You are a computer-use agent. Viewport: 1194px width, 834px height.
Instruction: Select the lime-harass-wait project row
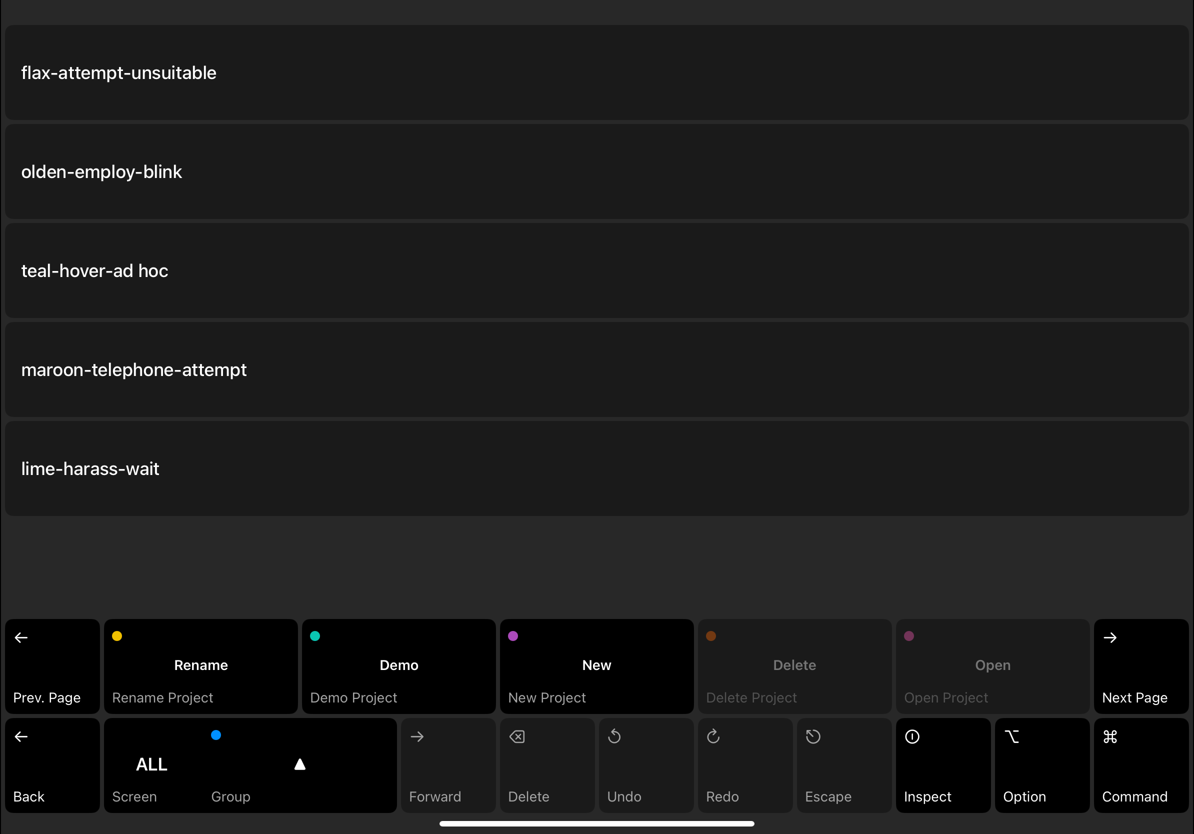click(596, 468)
